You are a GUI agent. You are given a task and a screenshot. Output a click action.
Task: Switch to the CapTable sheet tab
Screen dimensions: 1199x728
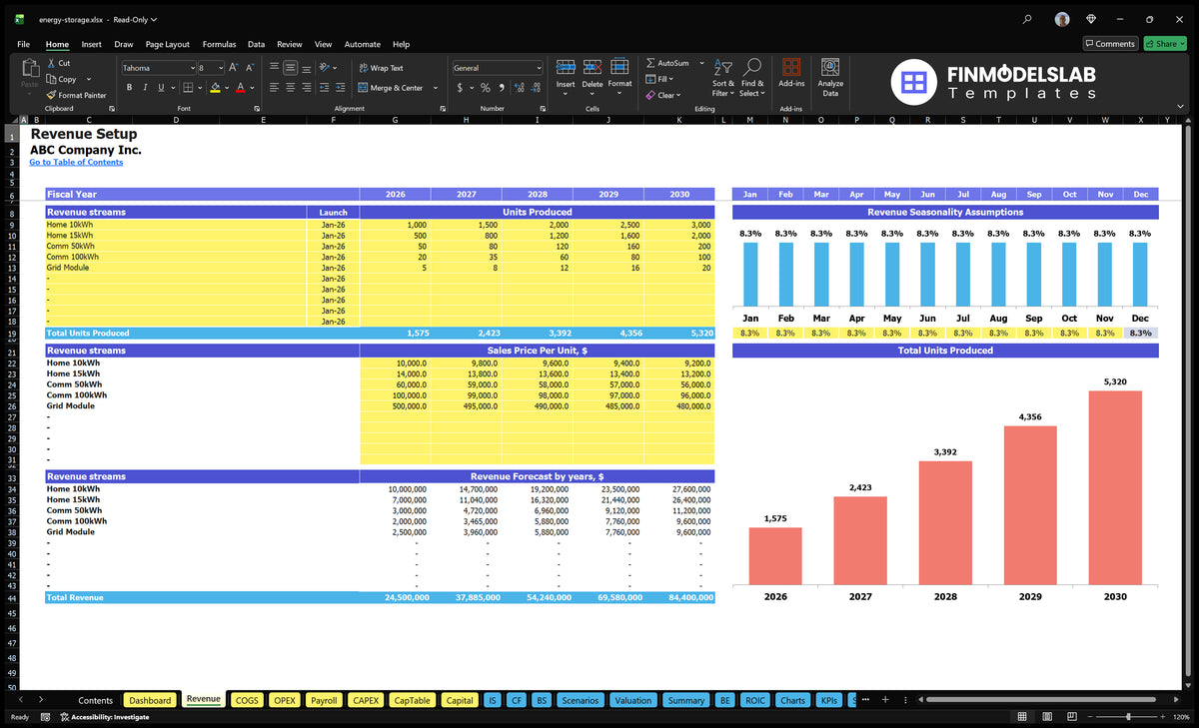coord(412,700)
